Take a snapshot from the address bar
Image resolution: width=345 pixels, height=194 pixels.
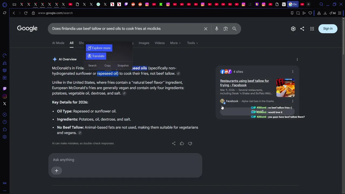point(298,13)
